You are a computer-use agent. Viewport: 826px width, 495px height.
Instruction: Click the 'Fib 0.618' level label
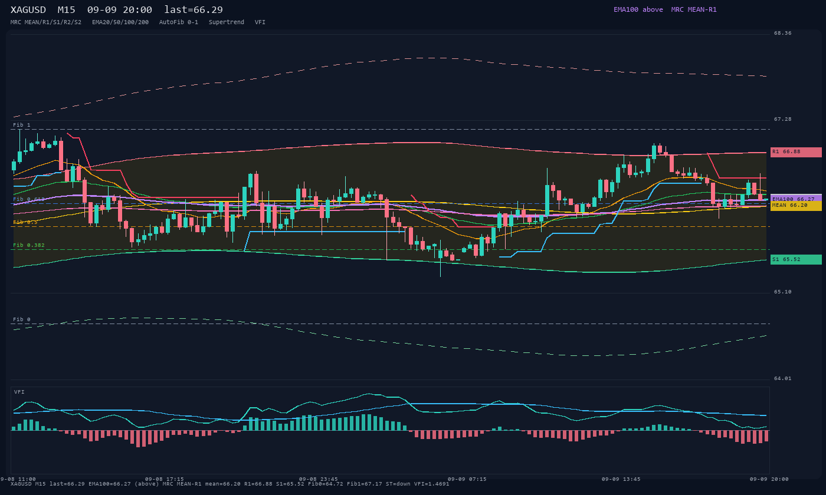pos(29,200)
